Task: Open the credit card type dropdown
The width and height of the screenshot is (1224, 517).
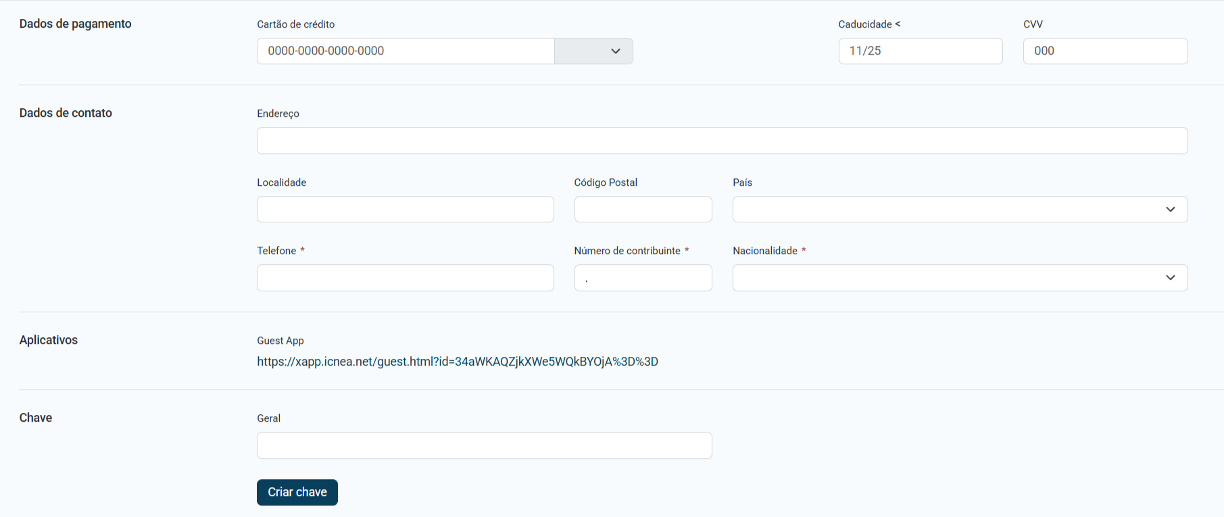Action: (593, 51)
